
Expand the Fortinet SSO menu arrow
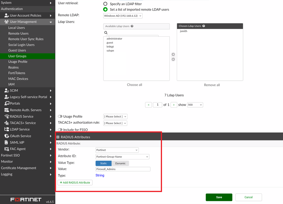pos(51,155)
